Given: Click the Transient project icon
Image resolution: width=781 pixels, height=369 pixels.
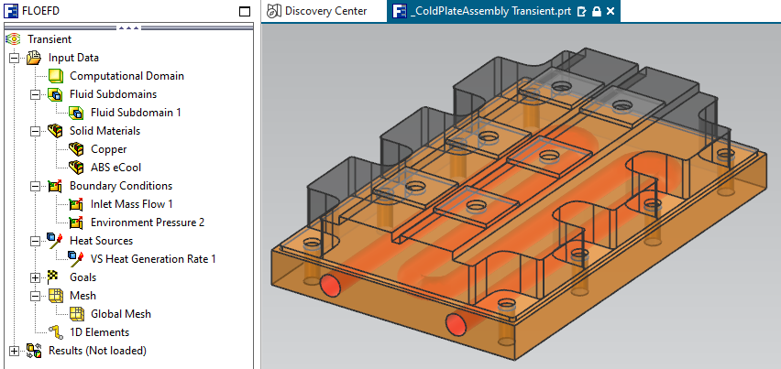Looking at the screenshot, I should pyautogui.click(x=13, y=39).
